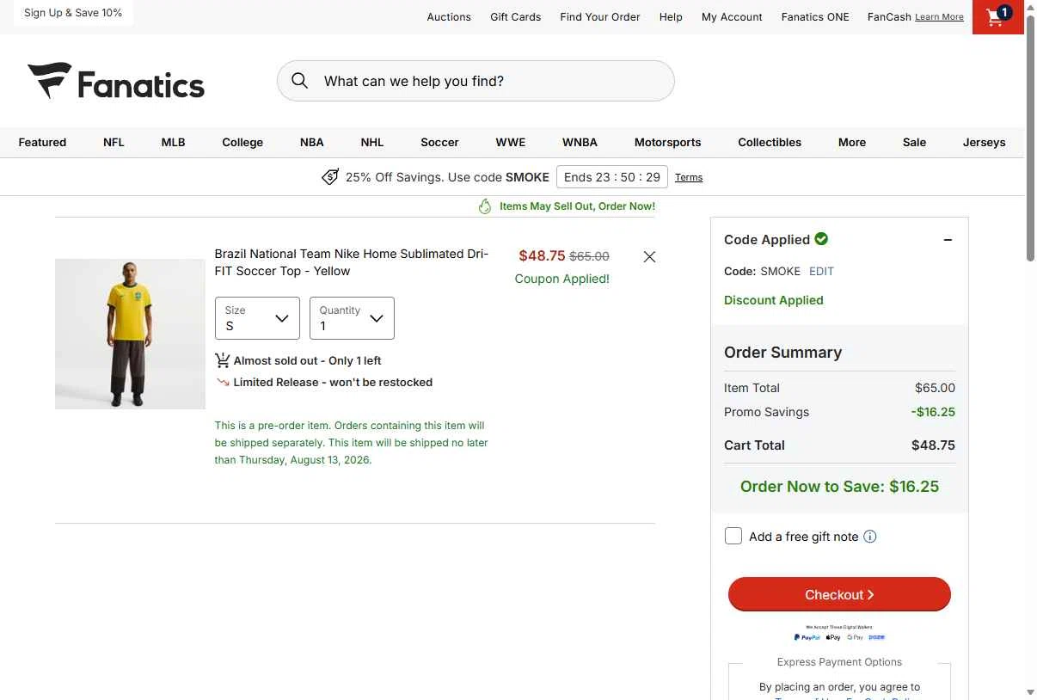Open the Collectibles menu
Image resolution: width=1037 pixels, height=700 pixels.
[x=770, y=143]
